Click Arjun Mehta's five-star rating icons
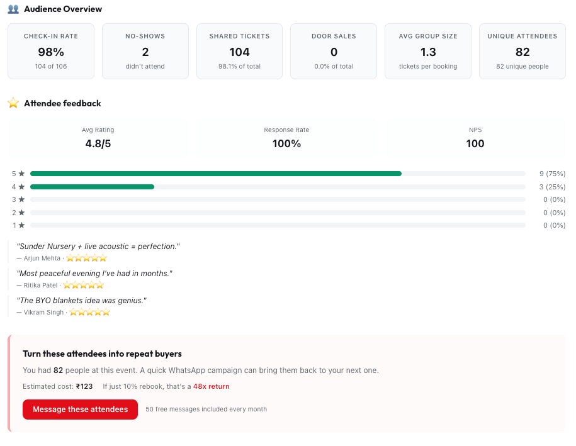Viewport: 576px width, 446px height. [86, 258]
